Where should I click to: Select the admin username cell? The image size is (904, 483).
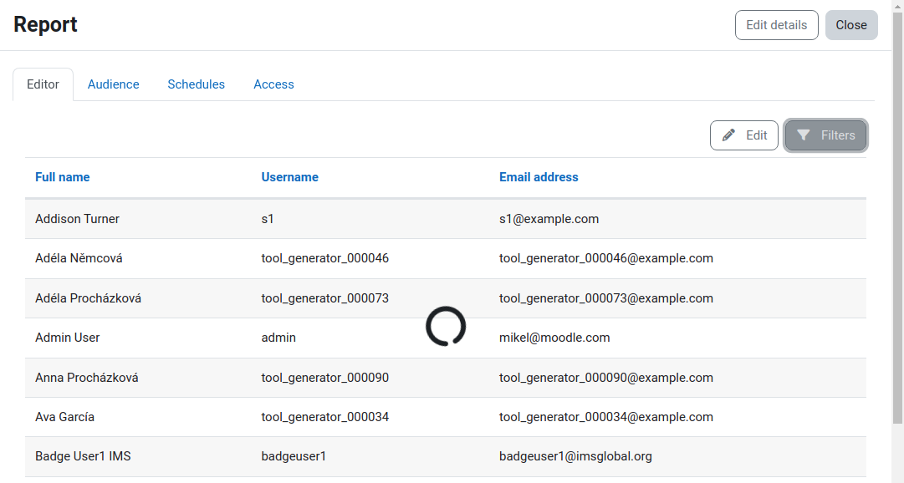point(278,338)
